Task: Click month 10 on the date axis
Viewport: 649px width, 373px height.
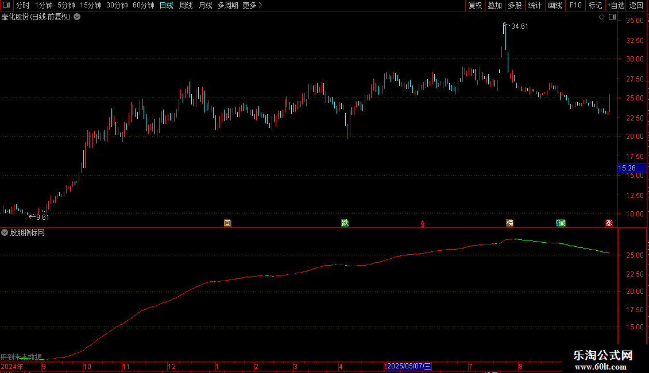Action: [x=87, y=366]
